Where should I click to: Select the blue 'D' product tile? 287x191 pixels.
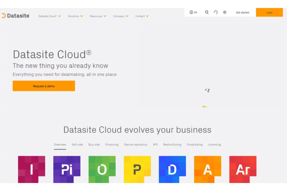click(x=172, y=169)
